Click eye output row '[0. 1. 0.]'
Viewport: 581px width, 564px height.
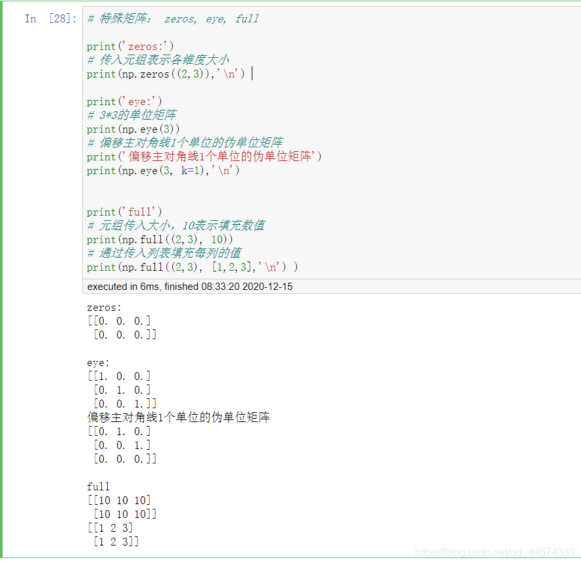122,390
